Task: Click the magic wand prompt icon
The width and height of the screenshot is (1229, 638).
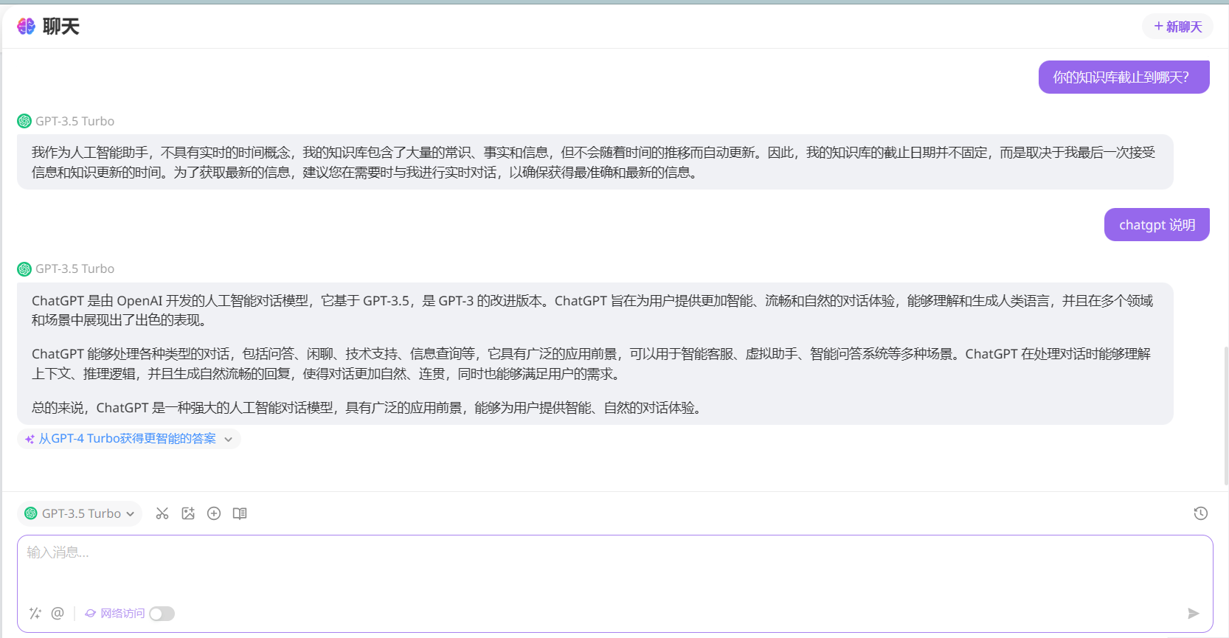Action: (35, 613)
